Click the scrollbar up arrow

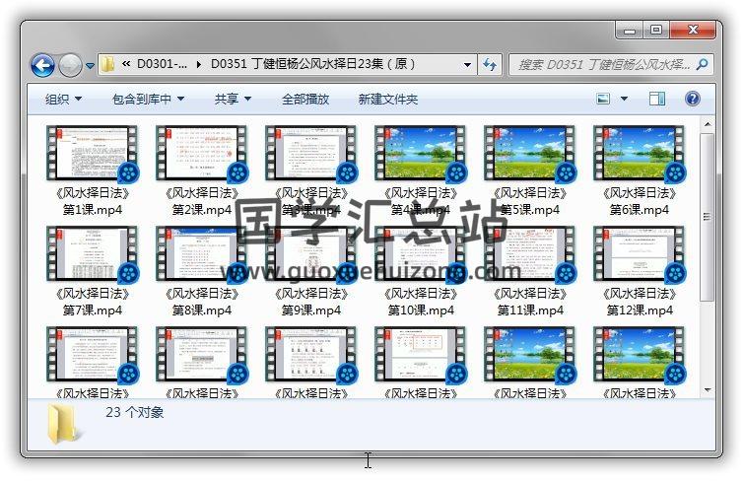707,124
